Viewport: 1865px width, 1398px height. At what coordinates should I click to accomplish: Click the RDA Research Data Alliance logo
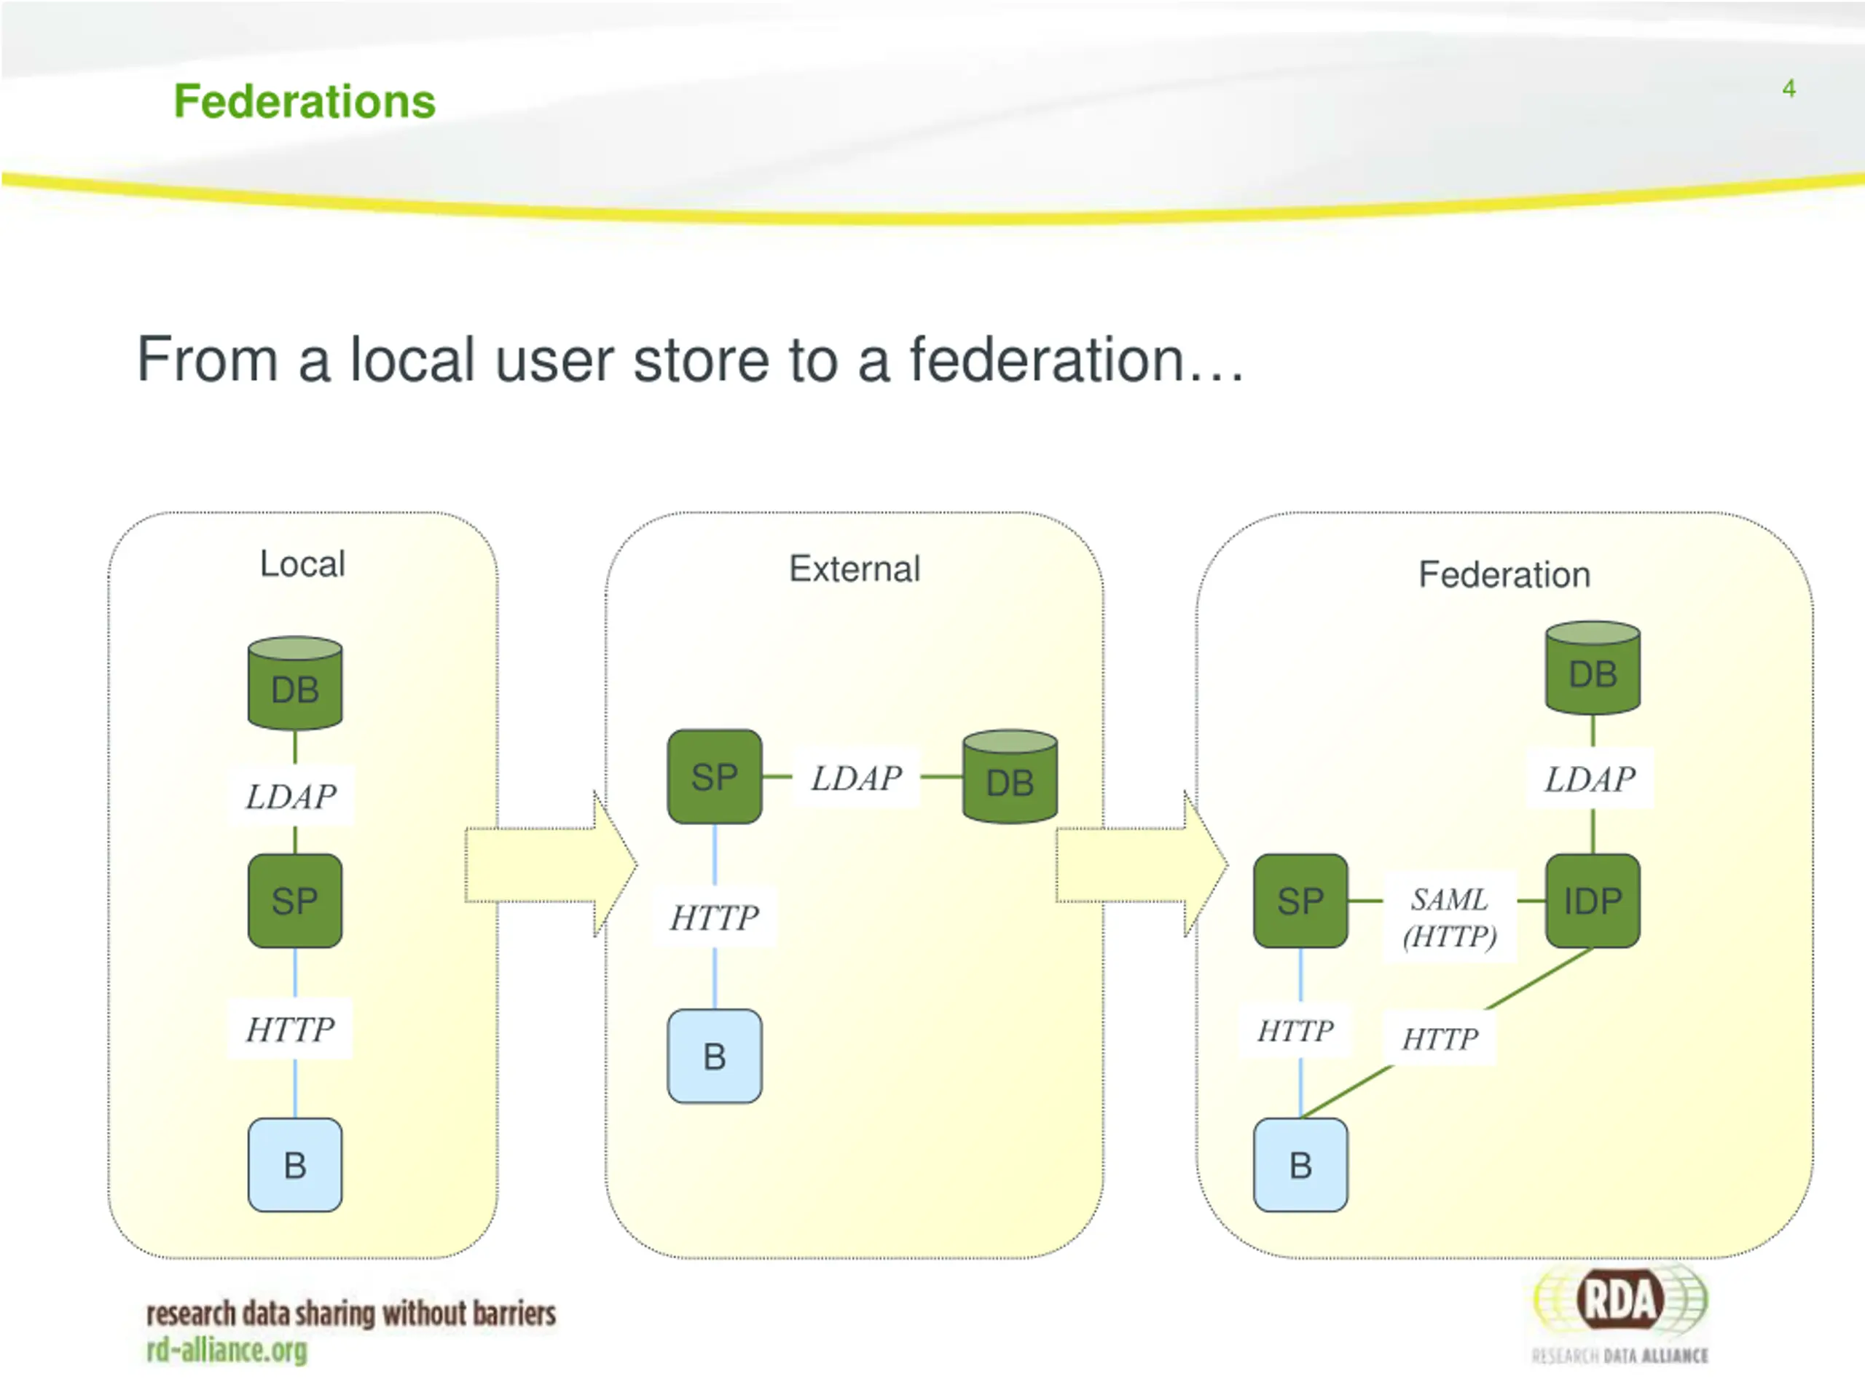pos(1620,1316)
